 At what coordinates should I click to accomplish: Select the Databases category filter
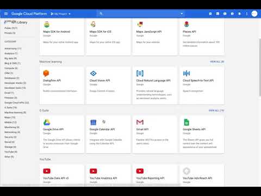tap(11, 78)
